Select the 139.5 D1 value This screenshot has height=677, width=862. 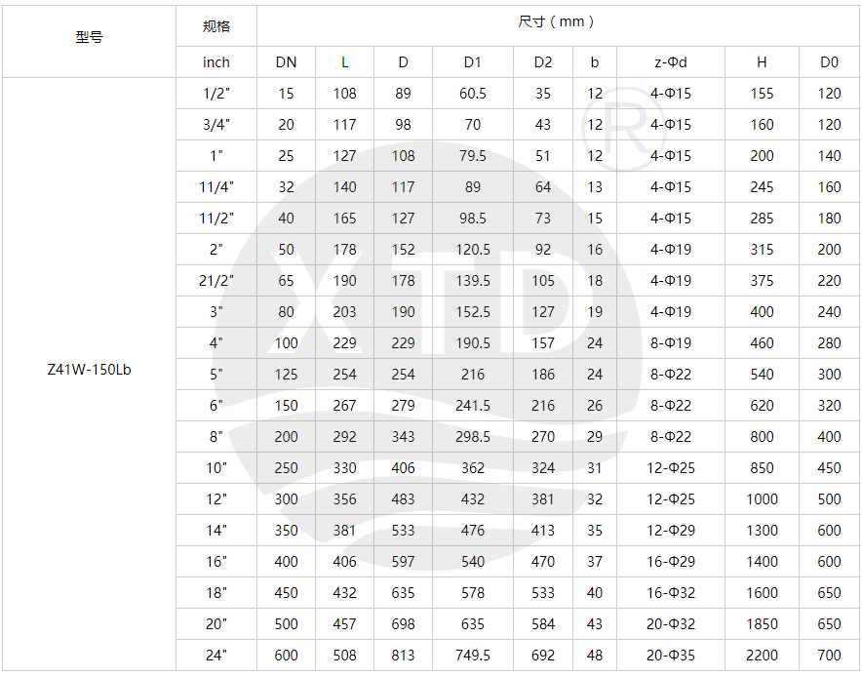tap(473, 281)
